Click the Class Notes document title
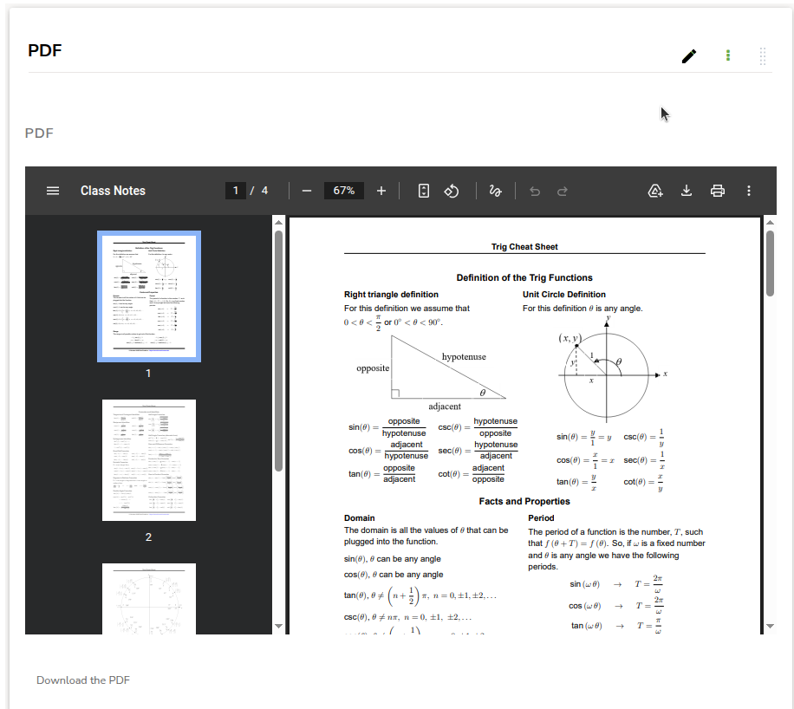794x709 pixels. click(113, 191)
